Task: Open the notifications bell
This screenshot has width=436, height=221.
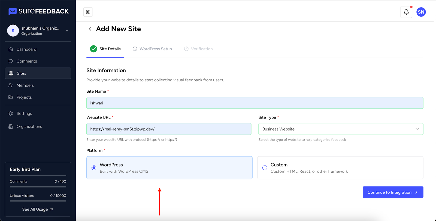Action: pyautogui.click(x=406, y=12)
